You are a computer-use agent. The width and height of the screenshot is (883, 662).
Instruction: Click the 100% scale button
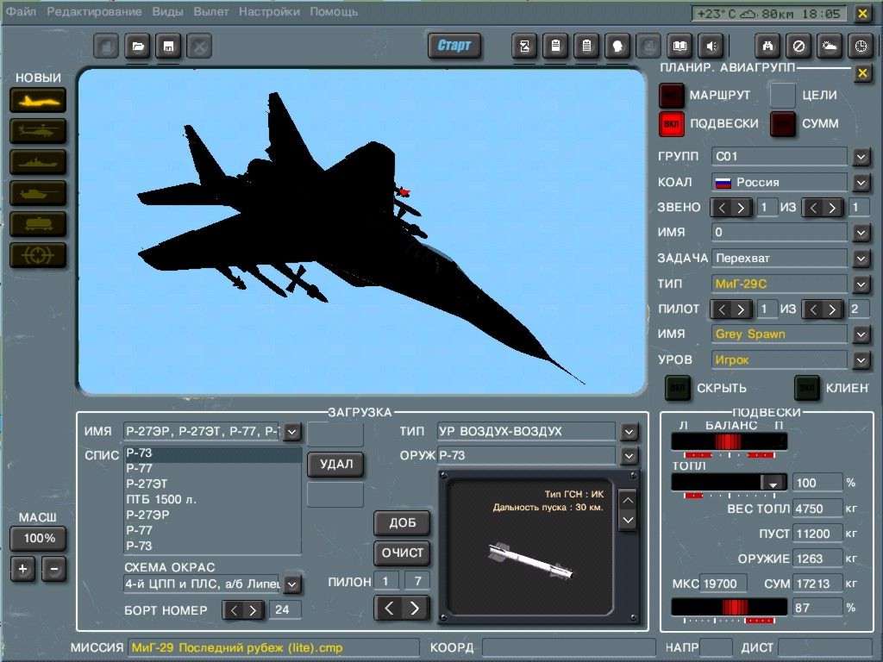[38, 539]
